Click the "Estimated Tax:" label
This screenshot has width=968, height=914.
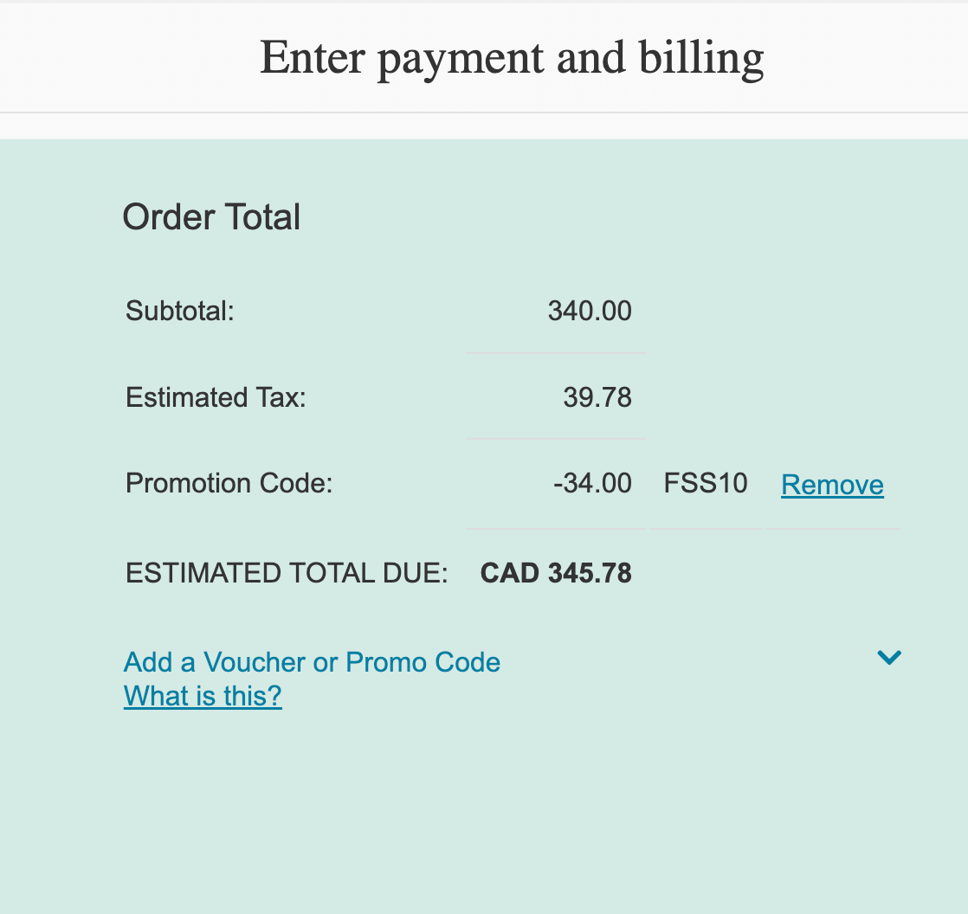click(216, 397)
